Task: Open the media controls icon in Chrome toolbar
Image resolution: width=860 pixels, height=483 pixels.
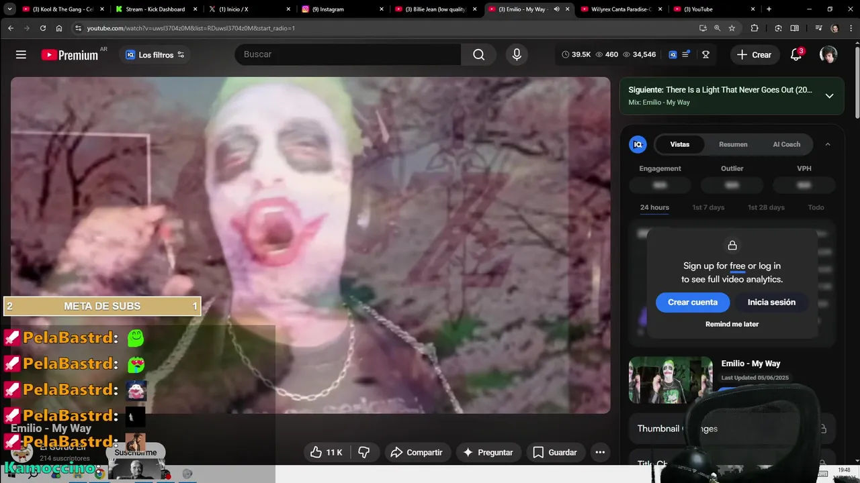Action: point(818,28)
